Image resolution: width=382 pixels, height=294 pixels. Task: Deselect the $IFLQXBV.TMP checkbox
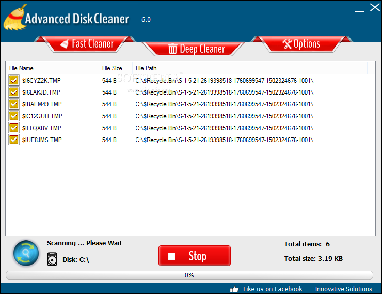tap(14, 128)
